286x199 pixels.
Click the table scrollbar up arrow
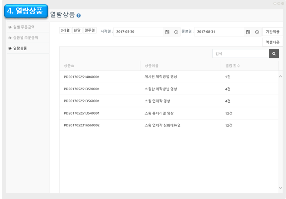click(280, 76)
